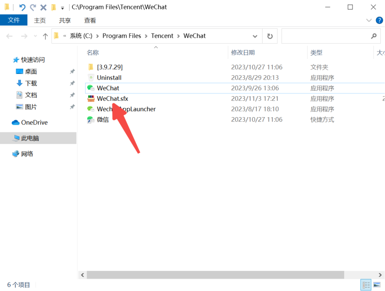Open the recent locations dropdown arrow
Screen dimensions: 385x291
click(x=35, y=36)
